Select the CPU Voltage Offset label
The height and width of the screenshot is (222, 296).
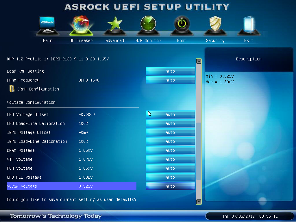(x=27, y=114)
